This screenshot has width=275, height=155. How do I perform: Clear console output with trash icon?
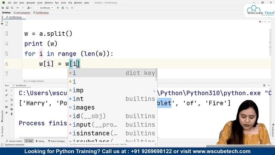click(12, 114)
